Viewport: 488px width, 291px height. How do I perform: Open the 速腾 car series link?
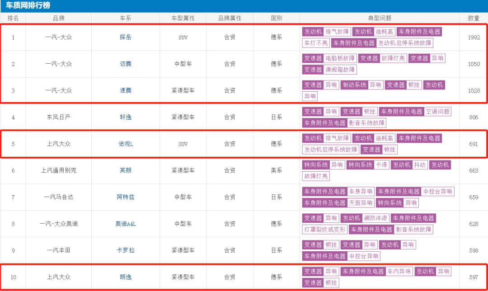126,90
